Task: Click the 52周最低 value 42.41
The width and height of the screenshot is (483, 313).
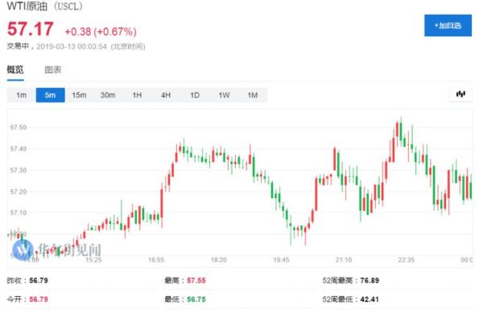Action: [x=369, y=299]
